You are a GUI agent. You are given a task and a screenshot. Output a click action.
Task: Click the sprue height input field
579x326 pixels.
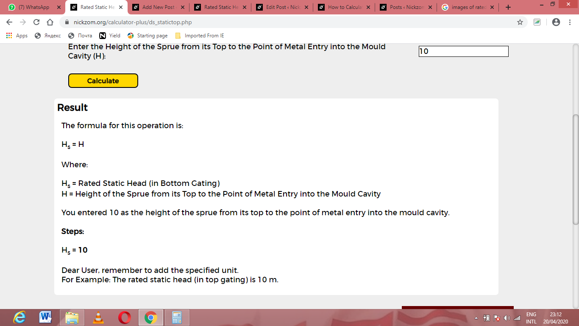point(463,51)
